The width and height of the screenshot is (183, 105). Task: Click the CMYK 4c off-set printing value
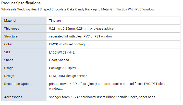(67, 44)
